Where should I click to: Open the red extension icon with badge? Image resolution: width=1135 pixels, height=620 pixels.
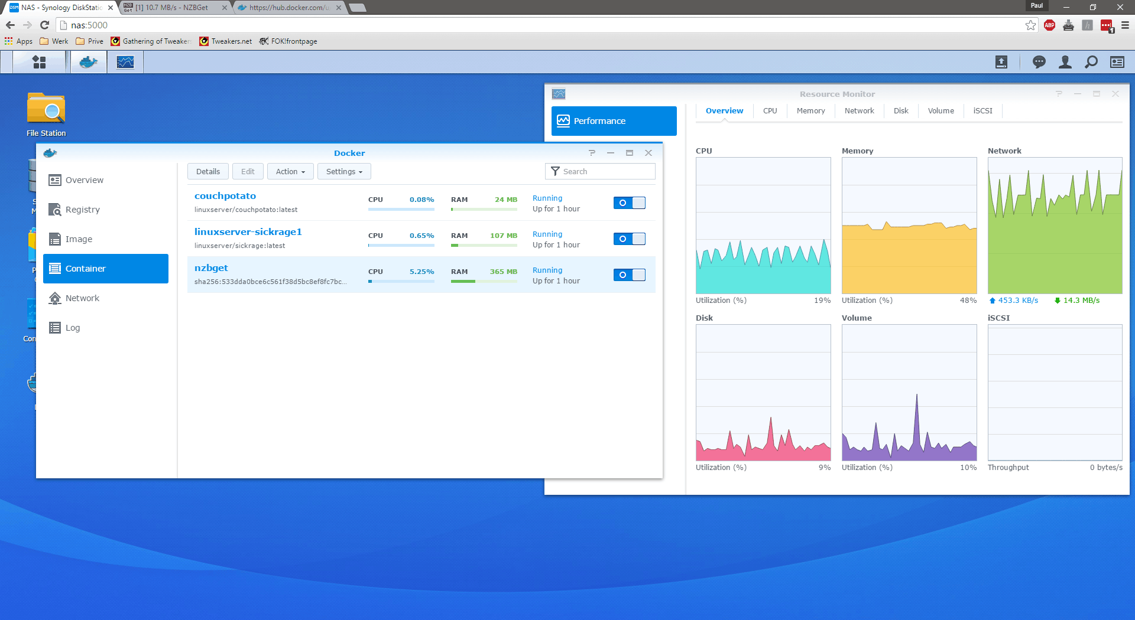pos(1107,25)
